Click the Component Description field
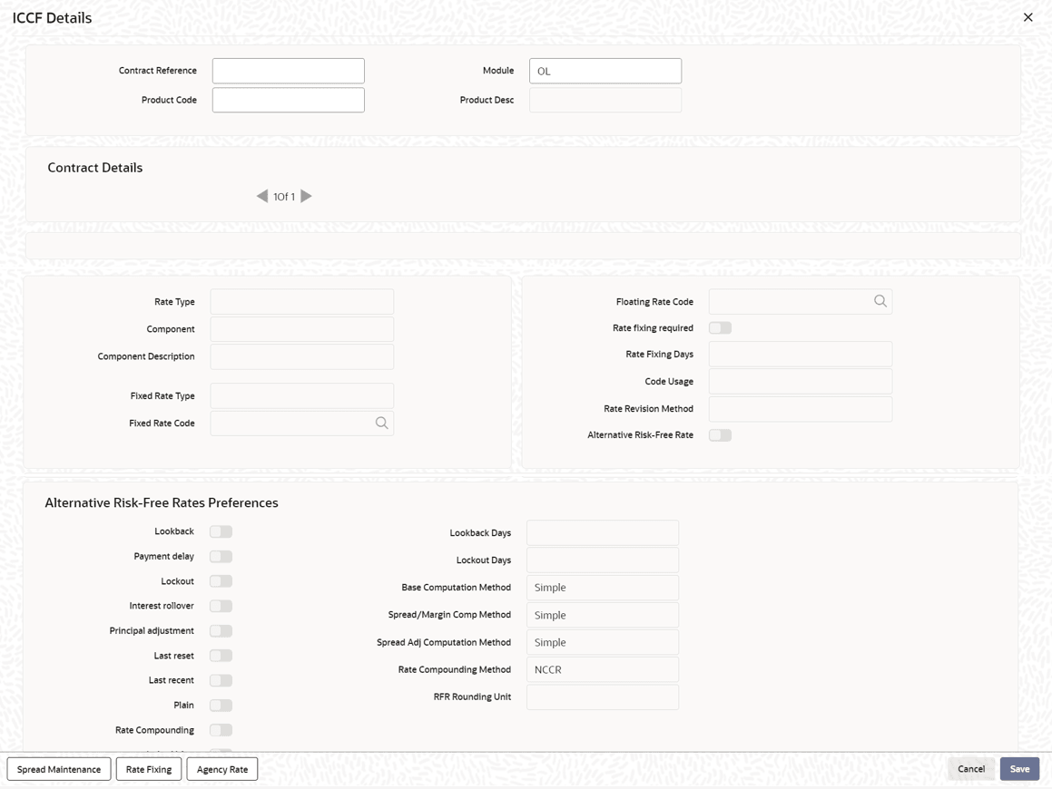Screen dimensions: 1052x789 [302, 356]
